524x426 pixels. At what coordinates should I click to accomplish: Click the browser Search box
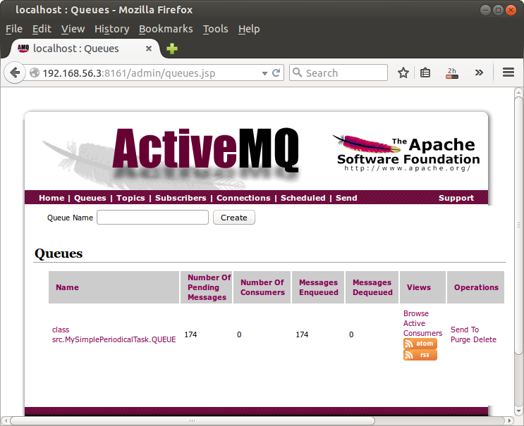point(339,73)
